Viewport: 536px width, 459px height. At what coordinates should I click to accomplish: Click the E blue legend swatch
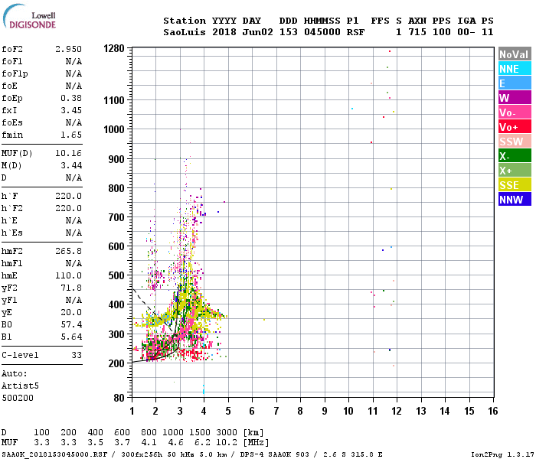(x=515, y=83)
